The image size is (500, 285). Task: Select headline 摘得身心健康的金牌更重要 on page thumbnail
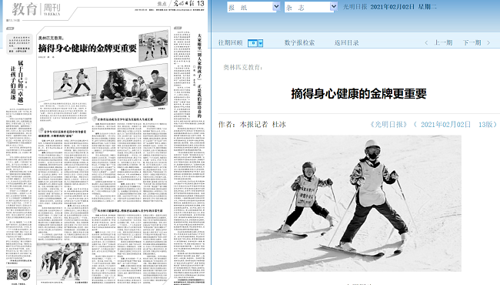click(88, 49)
